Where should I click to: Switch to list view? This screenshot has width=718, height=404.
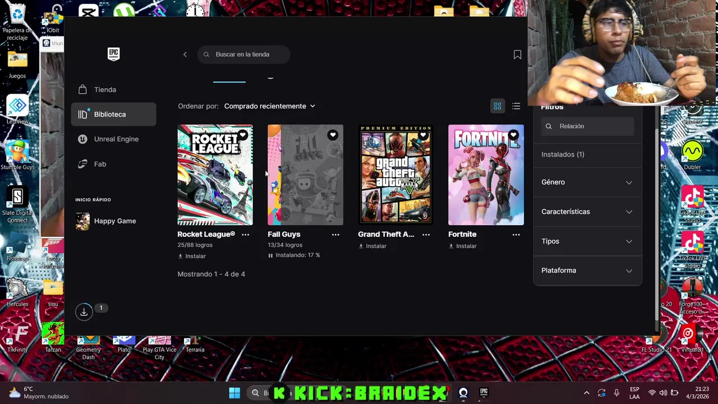tap(516, 106)
